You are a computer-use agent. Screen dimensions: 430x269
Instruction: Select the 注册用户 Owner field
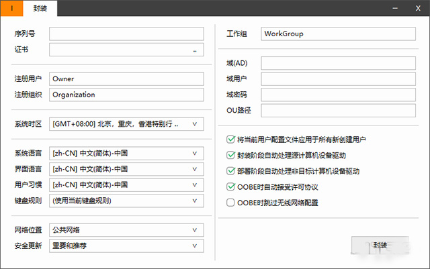point(126,78)
